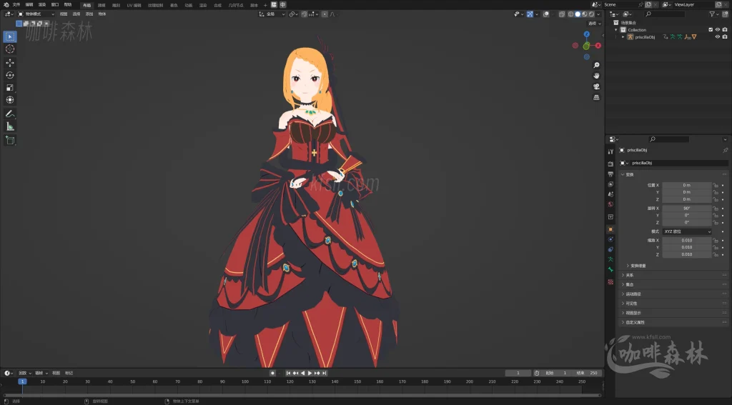This screenshot has width=732, height=405.
Task: Choose the Annotate pencil tool
Action: point(10,114)
